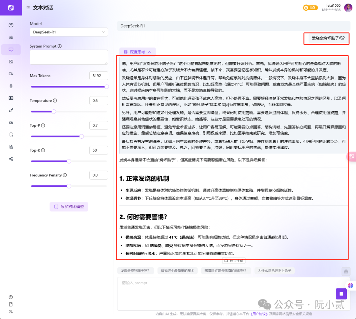356x319 pixels.
Task: Open the microphone audio sidebar icon
Action: coord(11,86)
